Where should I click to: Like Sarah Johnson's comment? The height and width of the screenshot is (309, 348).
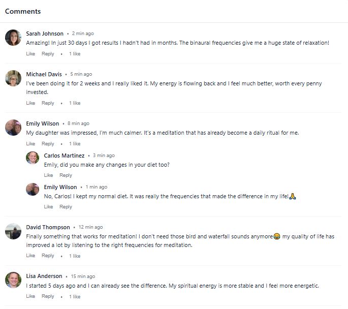(30, 54)
